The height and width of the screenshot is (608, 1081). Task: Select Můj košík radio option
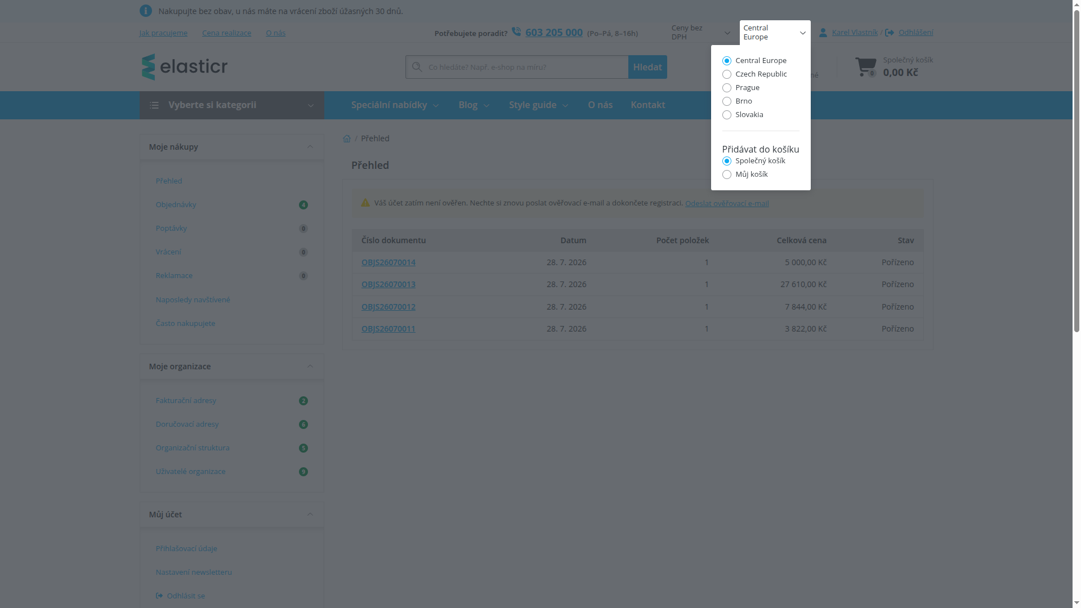[727, 175]
